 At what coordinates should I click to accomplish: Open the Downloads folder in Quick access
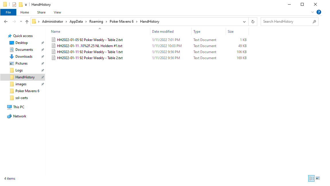(x=24, y=57)
